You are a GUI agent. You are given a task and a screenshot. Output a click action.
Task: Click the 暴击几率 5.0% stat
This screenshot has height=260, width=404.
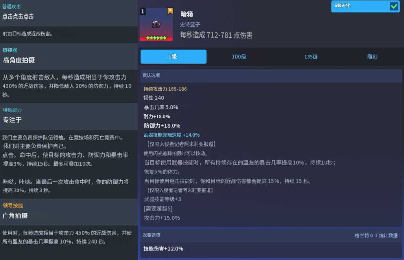[161, 107]
